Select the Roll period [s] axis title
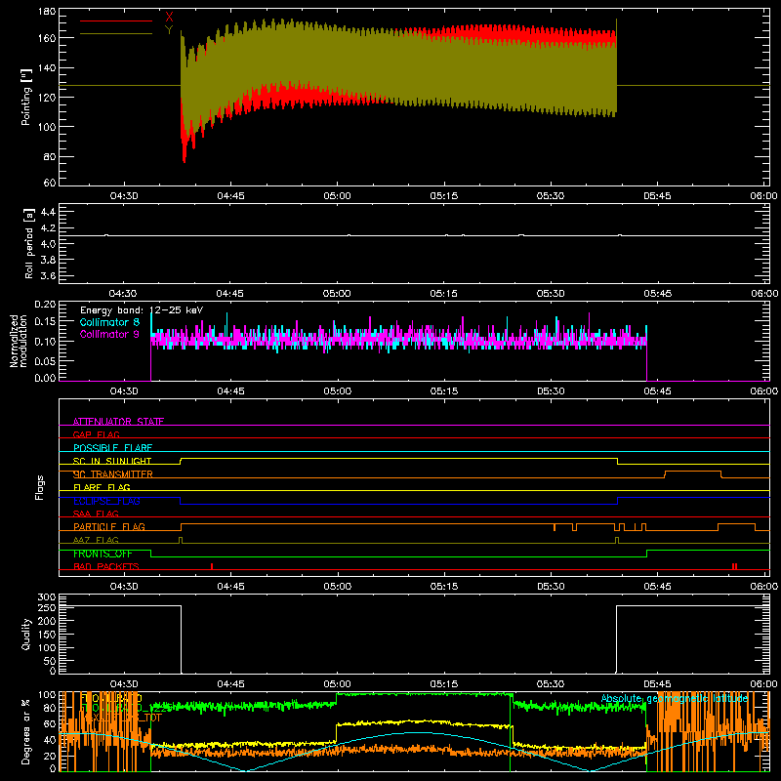Screen dimensions: 781x781 29,243
